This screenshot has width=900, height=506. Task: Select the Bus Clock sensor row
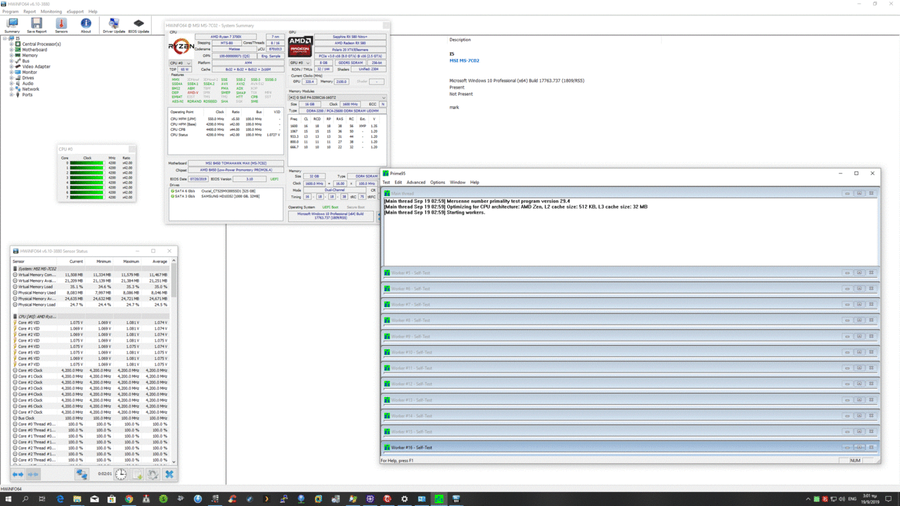tap(91, 418)
